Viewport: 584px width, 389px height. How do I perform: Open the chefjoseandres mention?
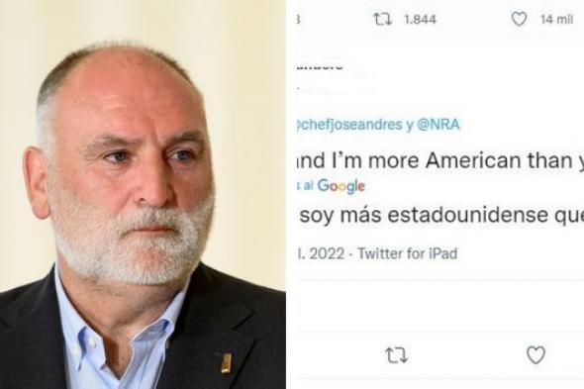click(349, 125)
